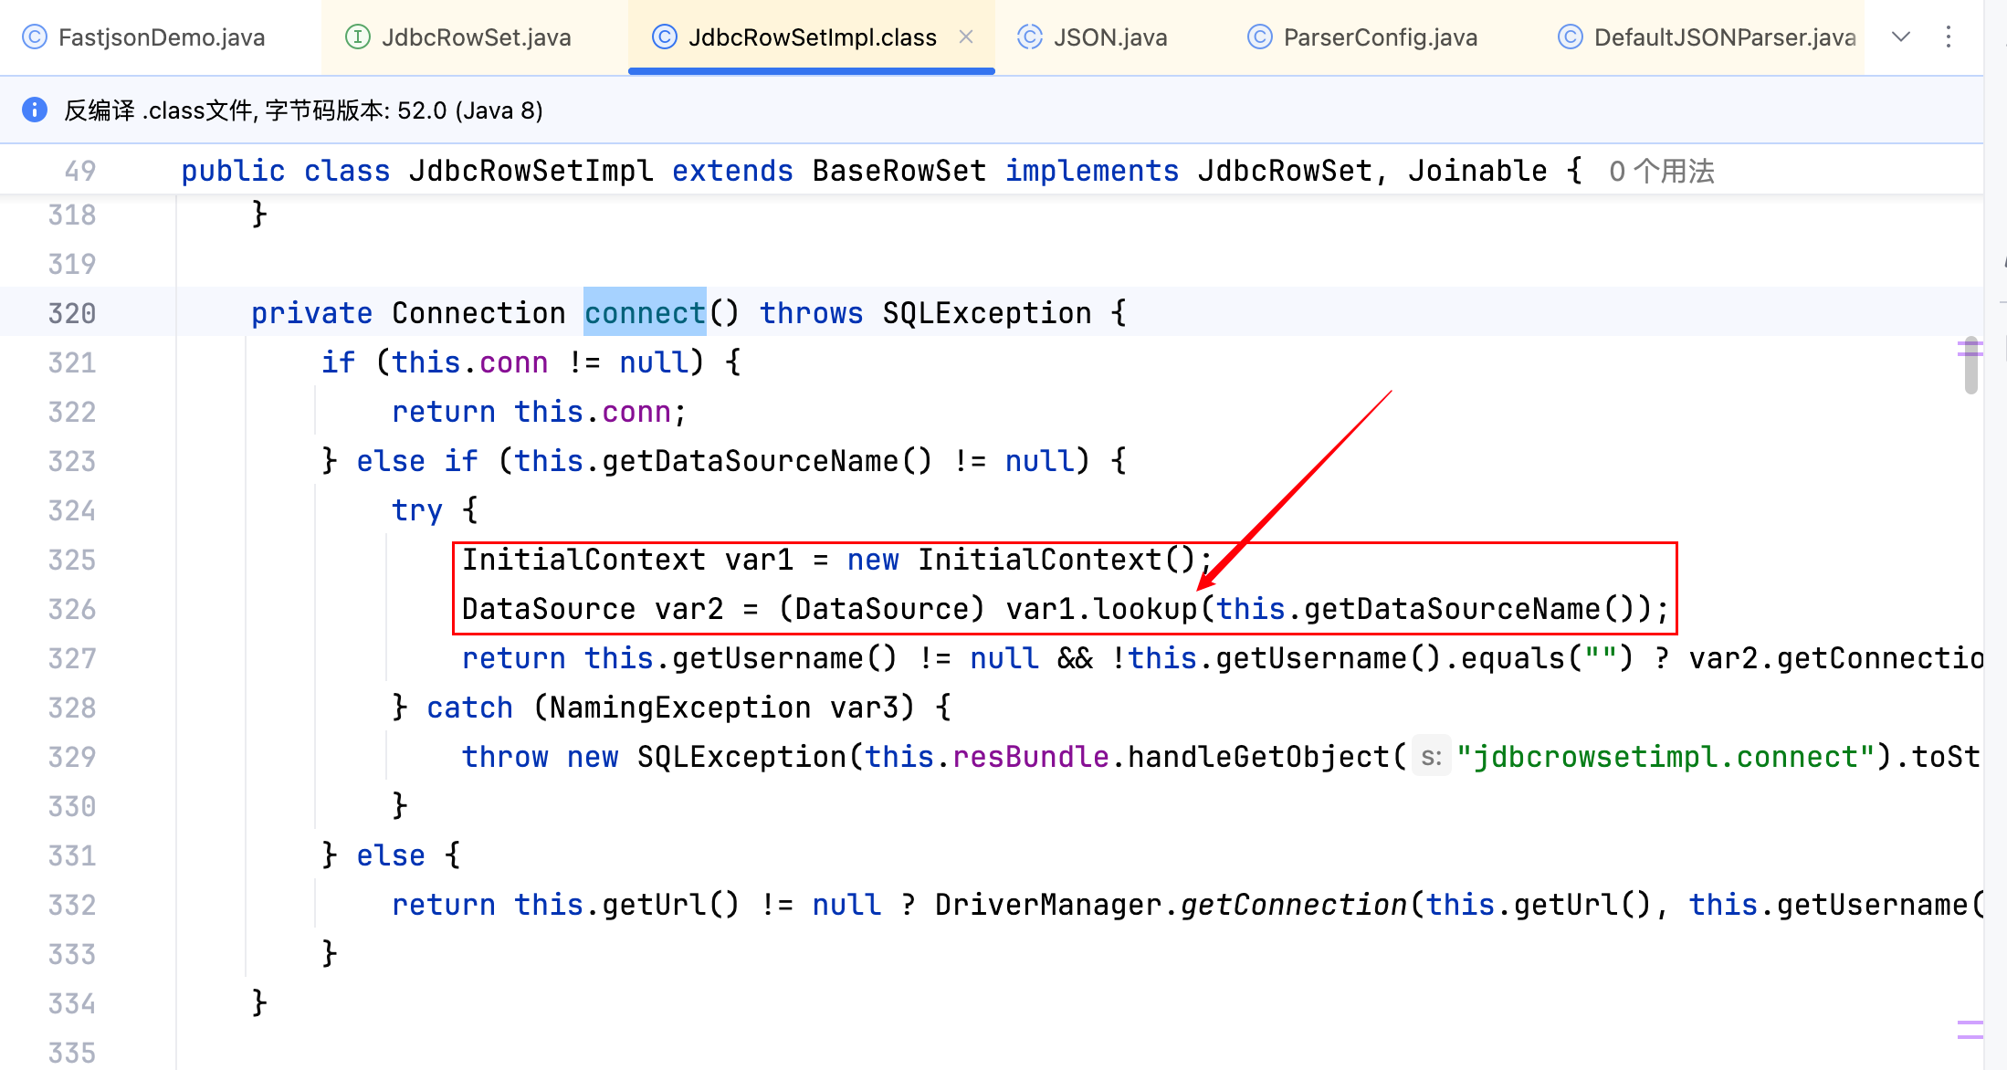
Task: Click the purple marker at bottom of scrollbar
Action: pyautogui.click(x=1970, y=1030)
